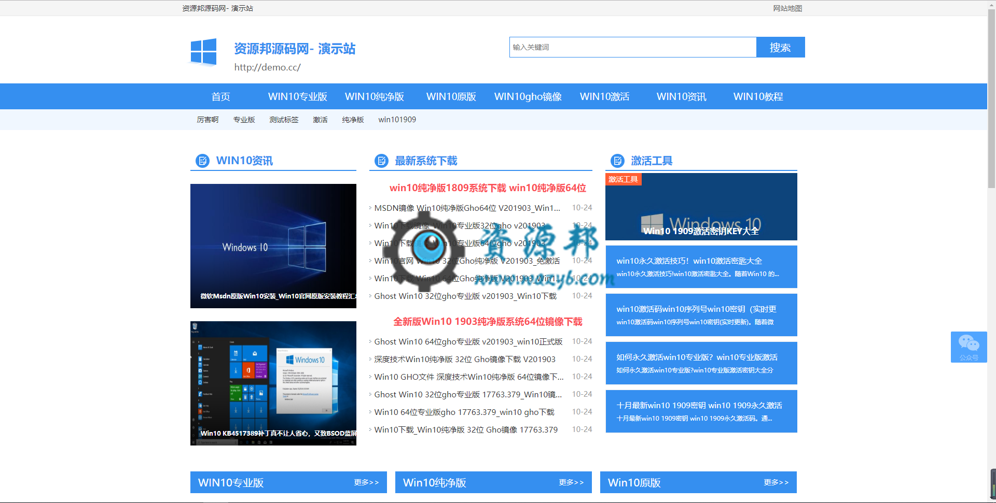This screenshot has height=503, width=996.
Task: Open the KB4517389补丁 article thumbnail
Action: [x=273, y=383]
